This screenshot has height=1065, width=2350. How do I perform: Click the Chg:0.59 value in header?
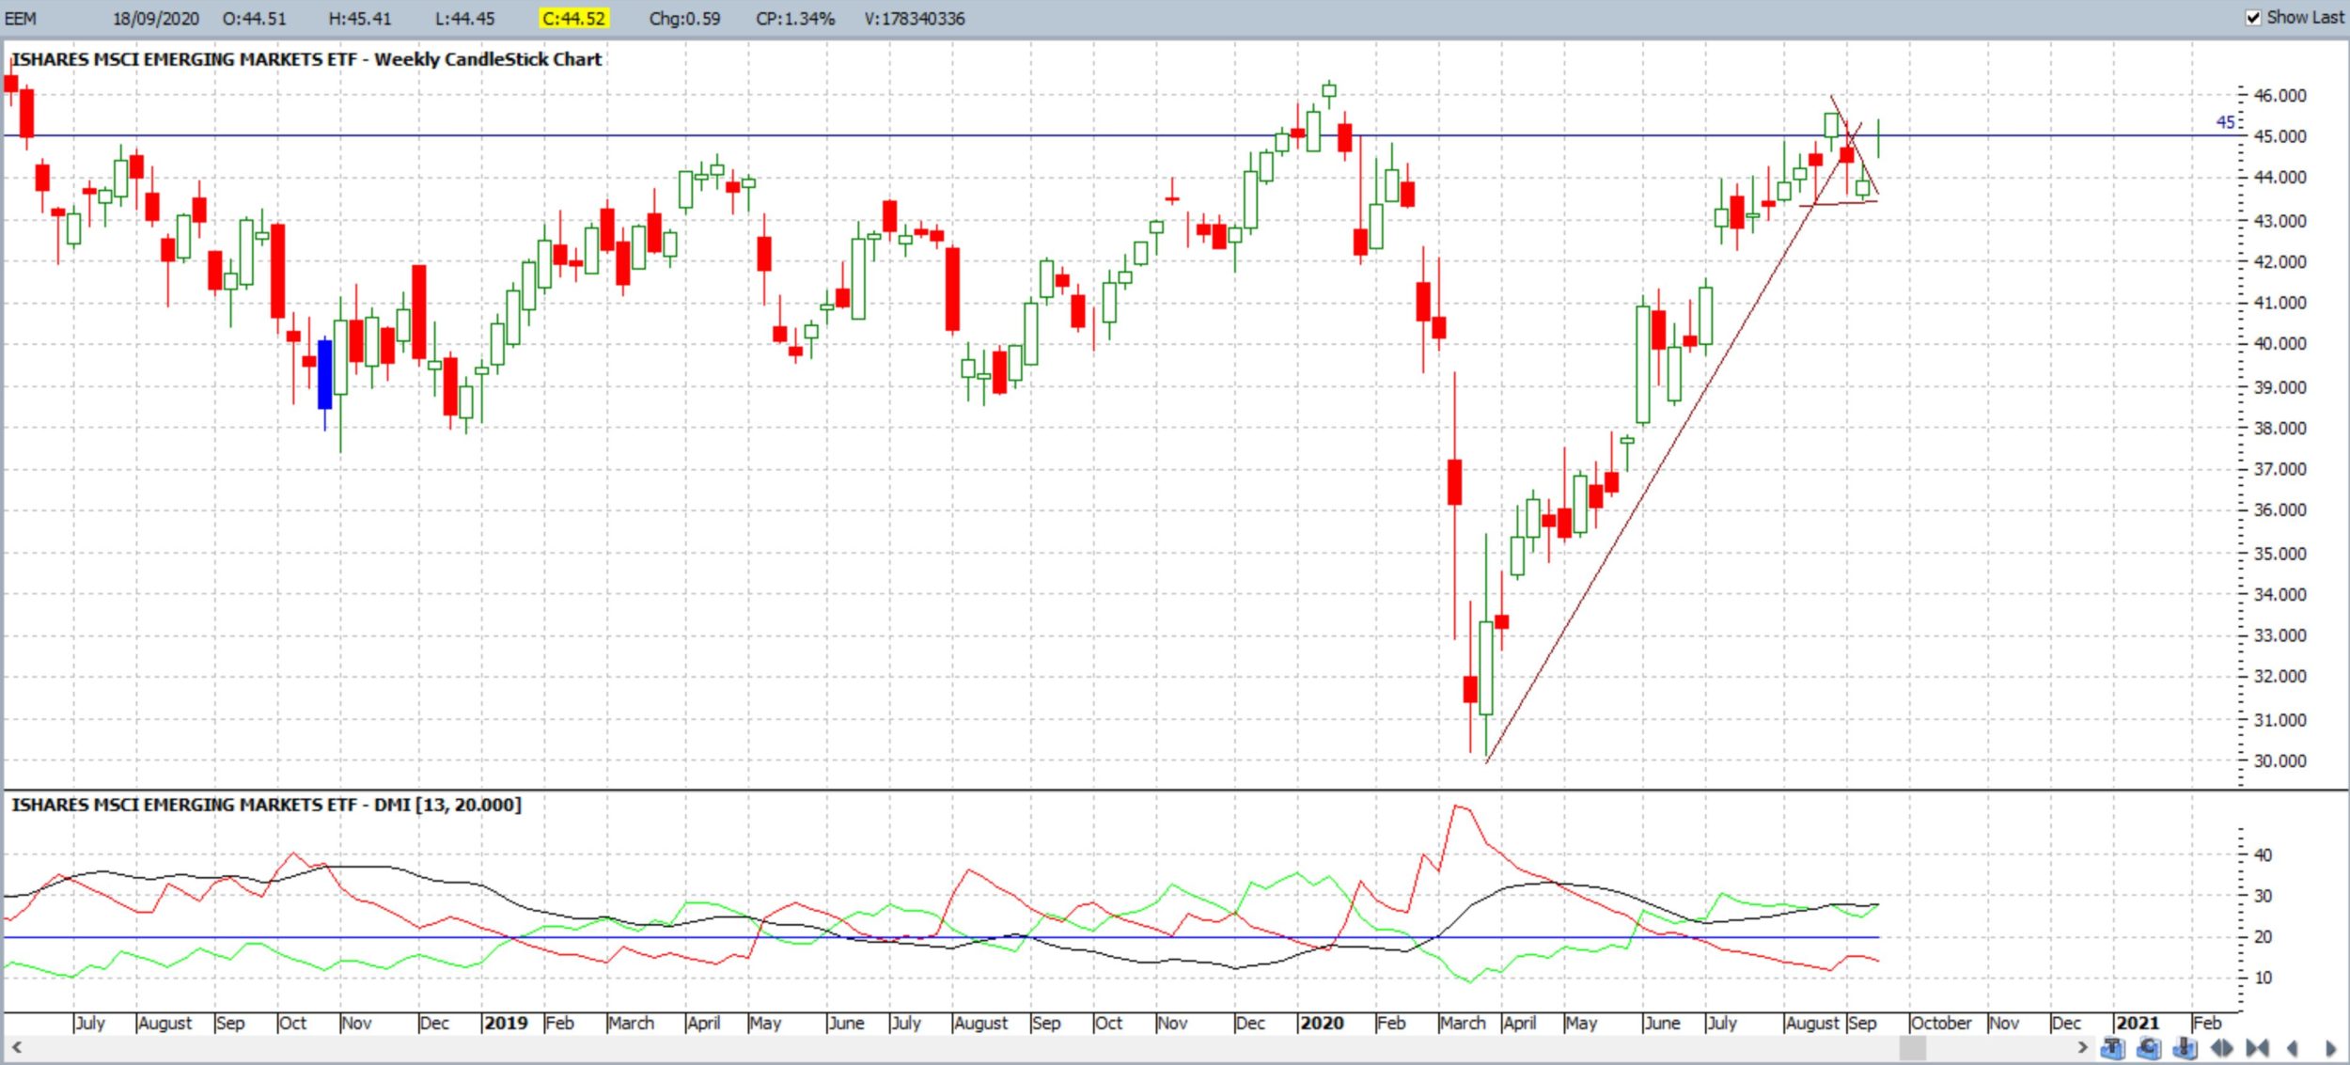coord(684,18)
